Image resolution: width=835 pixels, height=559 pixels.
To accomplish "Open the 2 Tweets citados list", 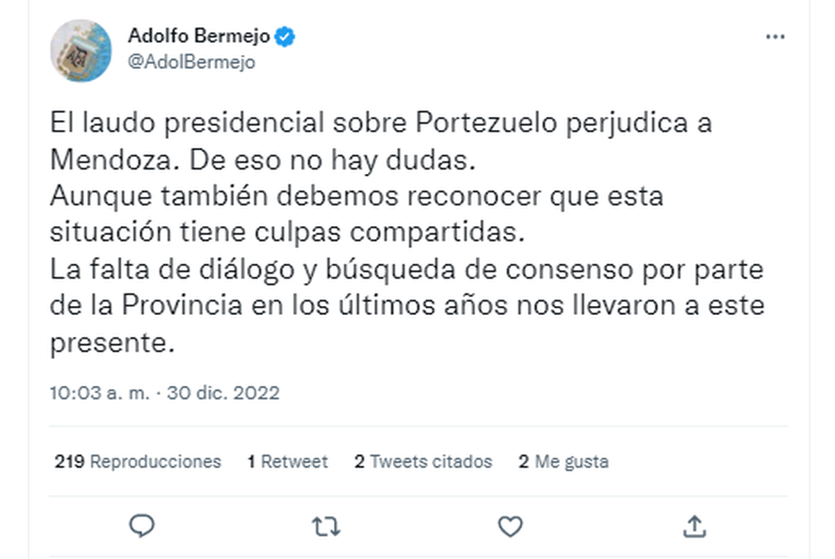I will pyautogui.click(x=422, y=461).
